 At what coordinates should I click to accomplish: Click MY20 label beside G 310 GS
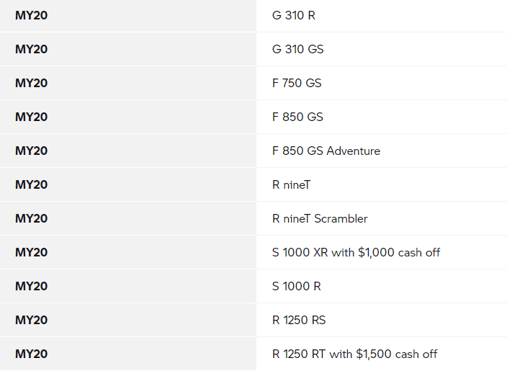(x=32, y=49)
